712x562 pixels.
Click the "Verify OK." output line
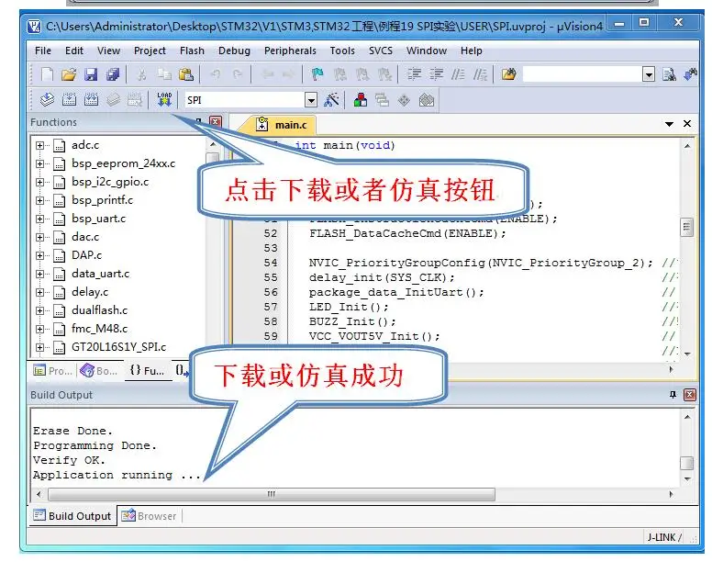(x=69, y=460)
